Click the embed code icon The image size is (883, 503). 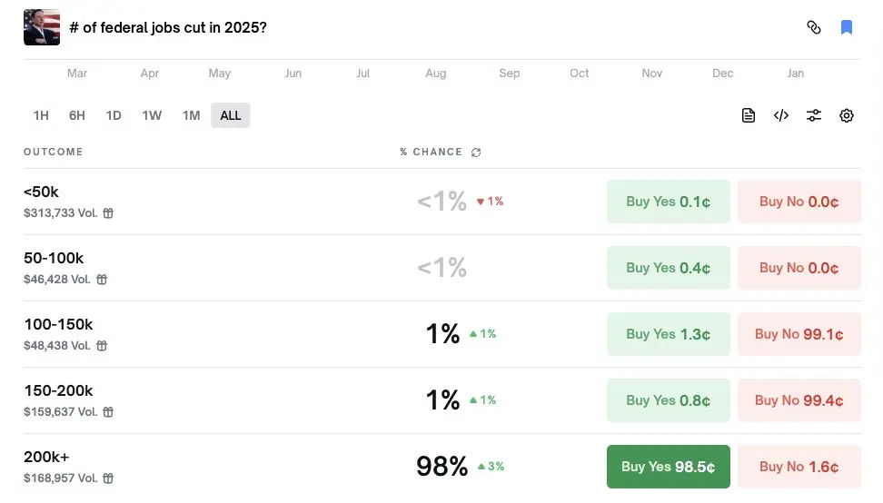pos(781,115)
